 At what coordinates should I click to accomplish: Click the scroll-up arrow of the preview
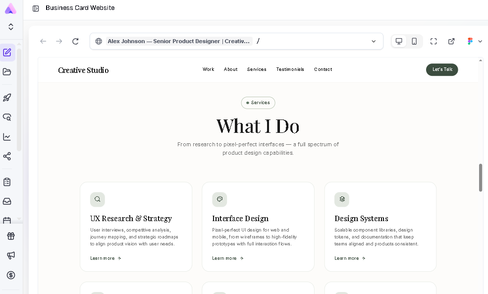[481, 60]
